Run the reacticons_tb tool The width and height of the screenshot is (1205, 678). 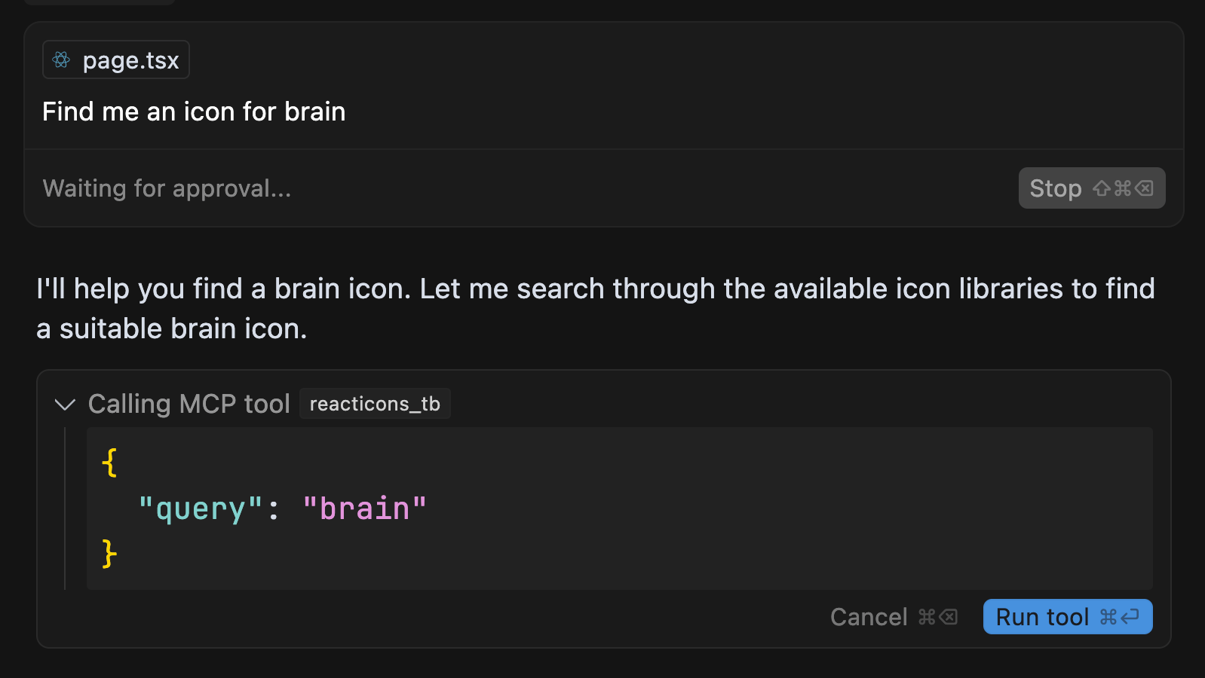pos(1068,617)
